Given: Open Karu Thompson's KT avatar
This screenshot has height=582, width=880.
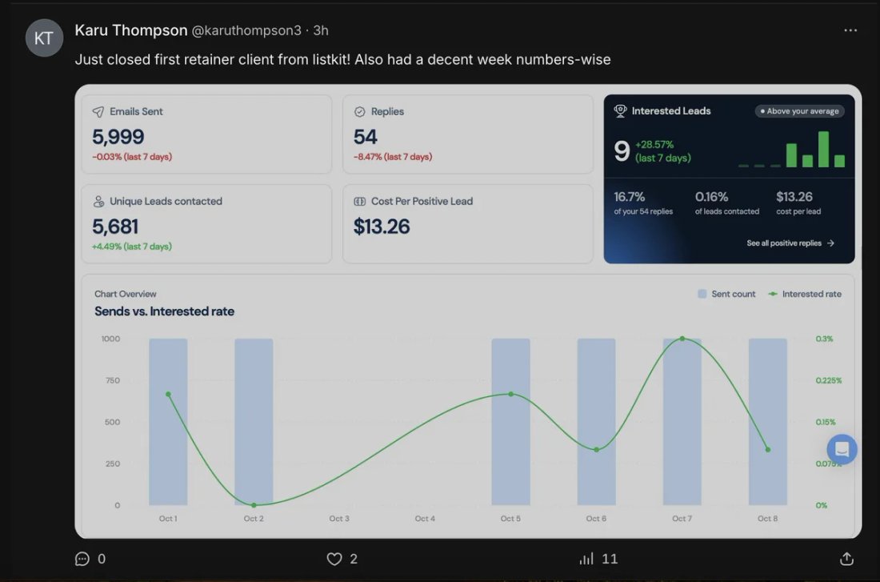Looking at the screenshot, I should click(44, 38).
